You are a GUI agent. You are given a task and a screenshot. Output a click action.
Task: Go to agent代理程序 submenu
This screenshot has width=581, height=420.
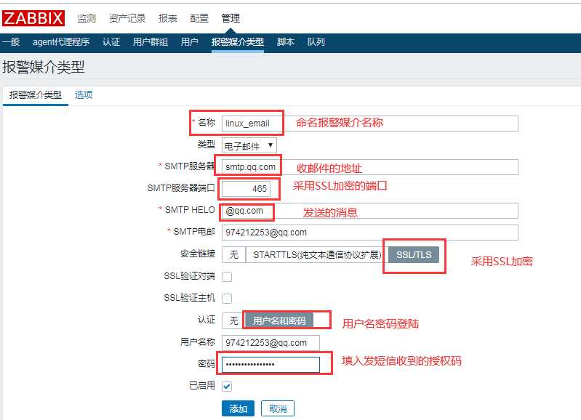click(61, 42)
